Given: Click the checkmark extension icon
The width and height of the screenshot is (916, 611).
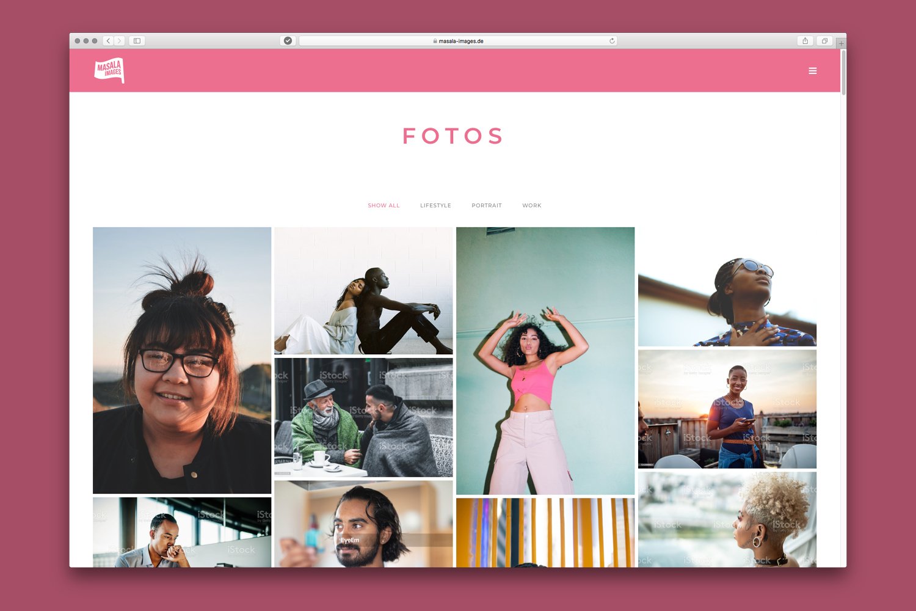Looking at the screenshot, I should point(288,41).
